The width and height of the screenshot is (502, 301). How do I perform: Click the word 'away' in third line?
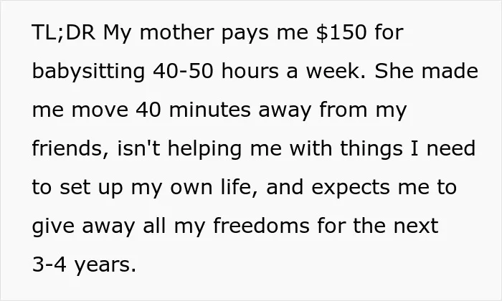[x=284, y=111]
